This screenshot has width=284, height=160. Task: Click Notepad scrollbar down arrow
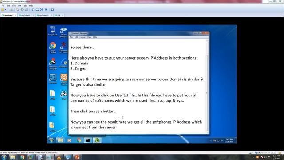207,132
